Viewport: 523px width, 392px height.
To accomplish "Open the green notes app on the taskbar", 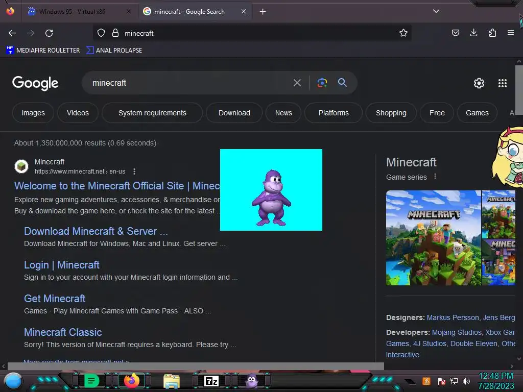I will pyautogui.click(x=92, y=381).
